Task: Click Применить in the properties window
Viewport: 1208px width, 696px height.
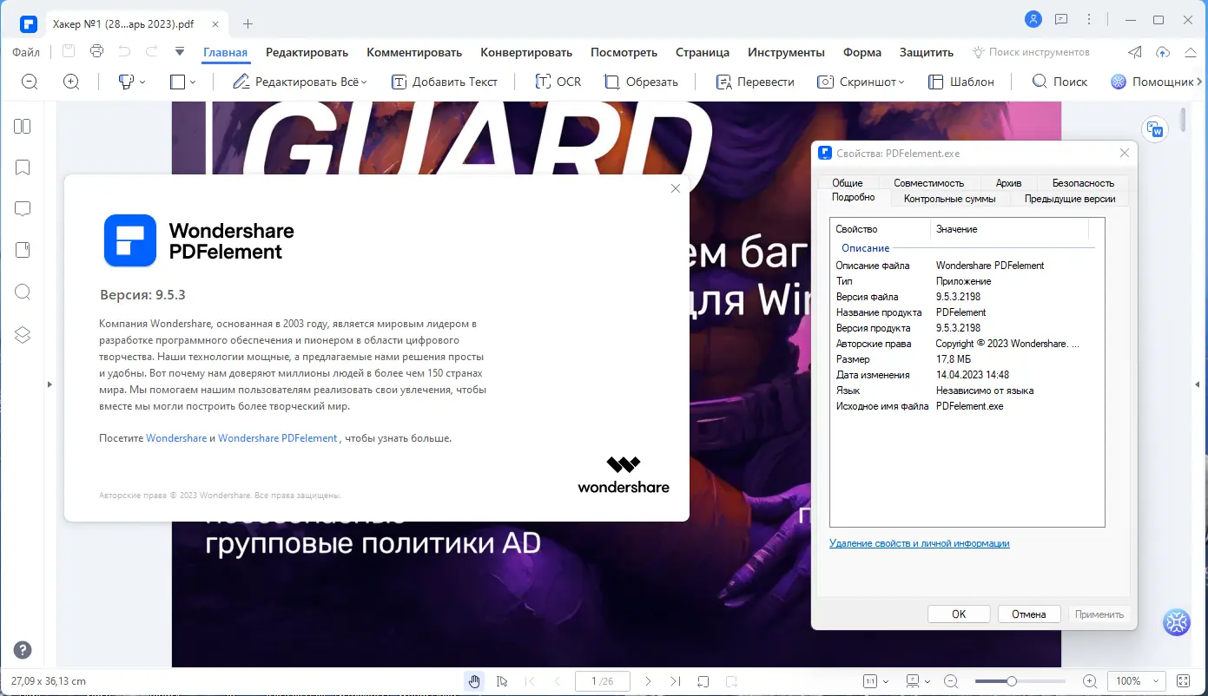Action: 1098,614
